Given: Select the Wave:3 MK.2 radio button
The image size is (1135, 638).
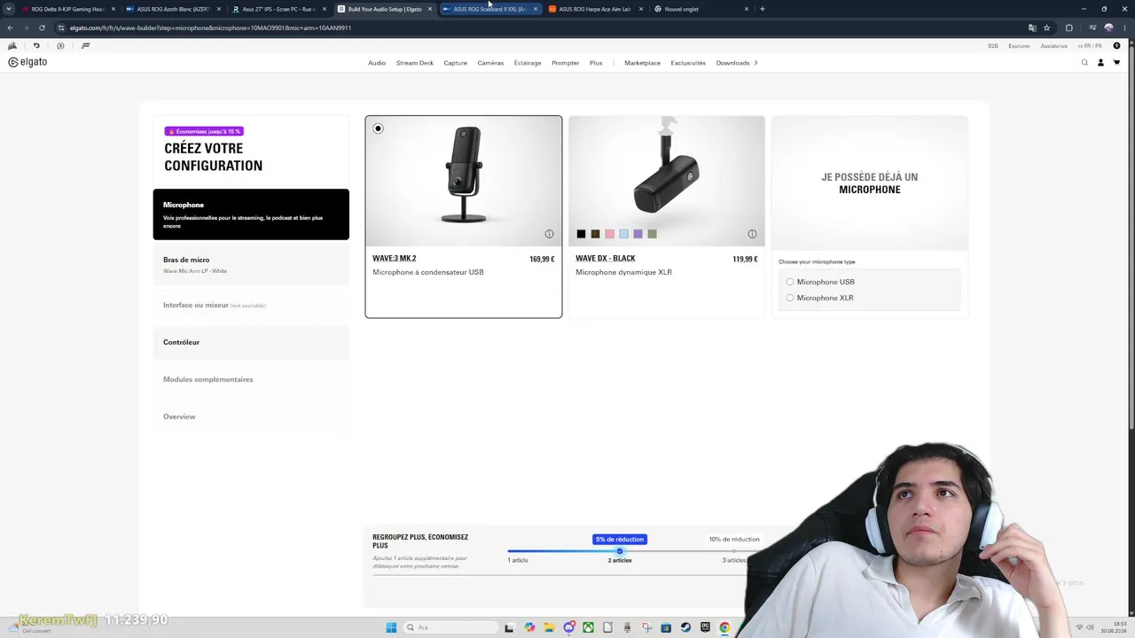Looking at the screenshot, I should 378,128.
